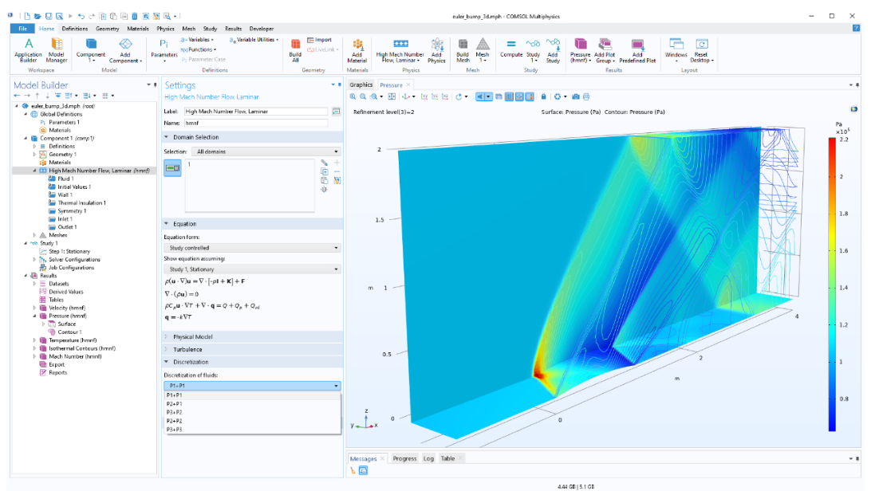Select P2+P1 discretization option

point(253,404)
